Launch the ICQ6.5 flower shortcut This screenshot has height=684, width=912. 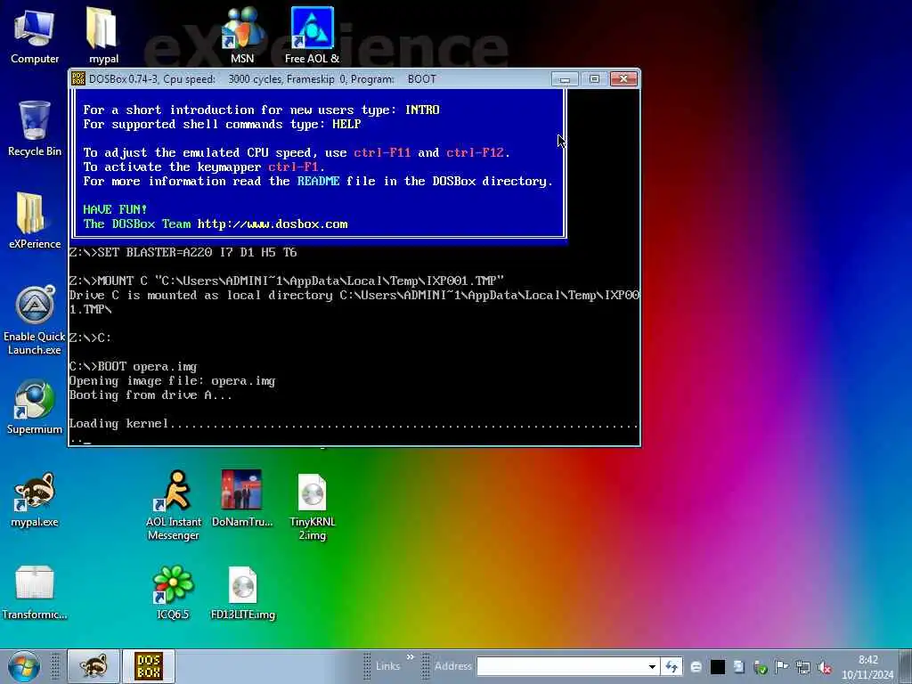click(173, 592)
